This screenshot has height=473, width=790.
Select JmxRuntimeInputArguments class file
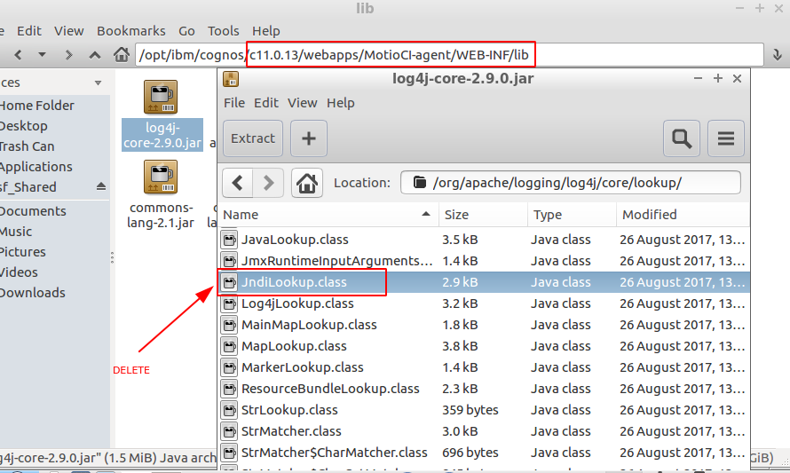(484, 261)
